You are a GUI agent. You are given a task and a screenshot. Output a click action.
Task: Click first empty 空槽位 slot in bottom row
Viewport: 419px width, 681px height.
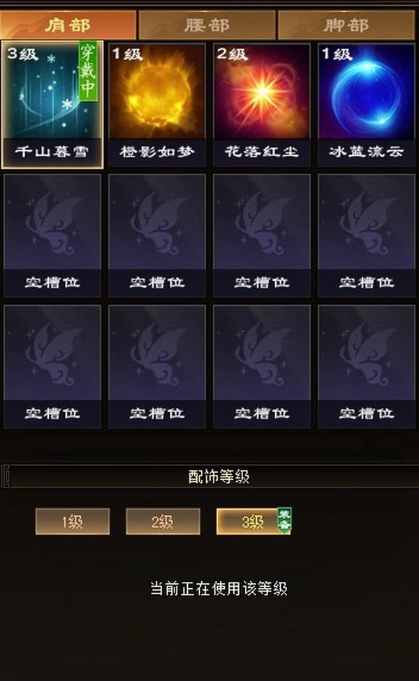[x=52, y=367]
